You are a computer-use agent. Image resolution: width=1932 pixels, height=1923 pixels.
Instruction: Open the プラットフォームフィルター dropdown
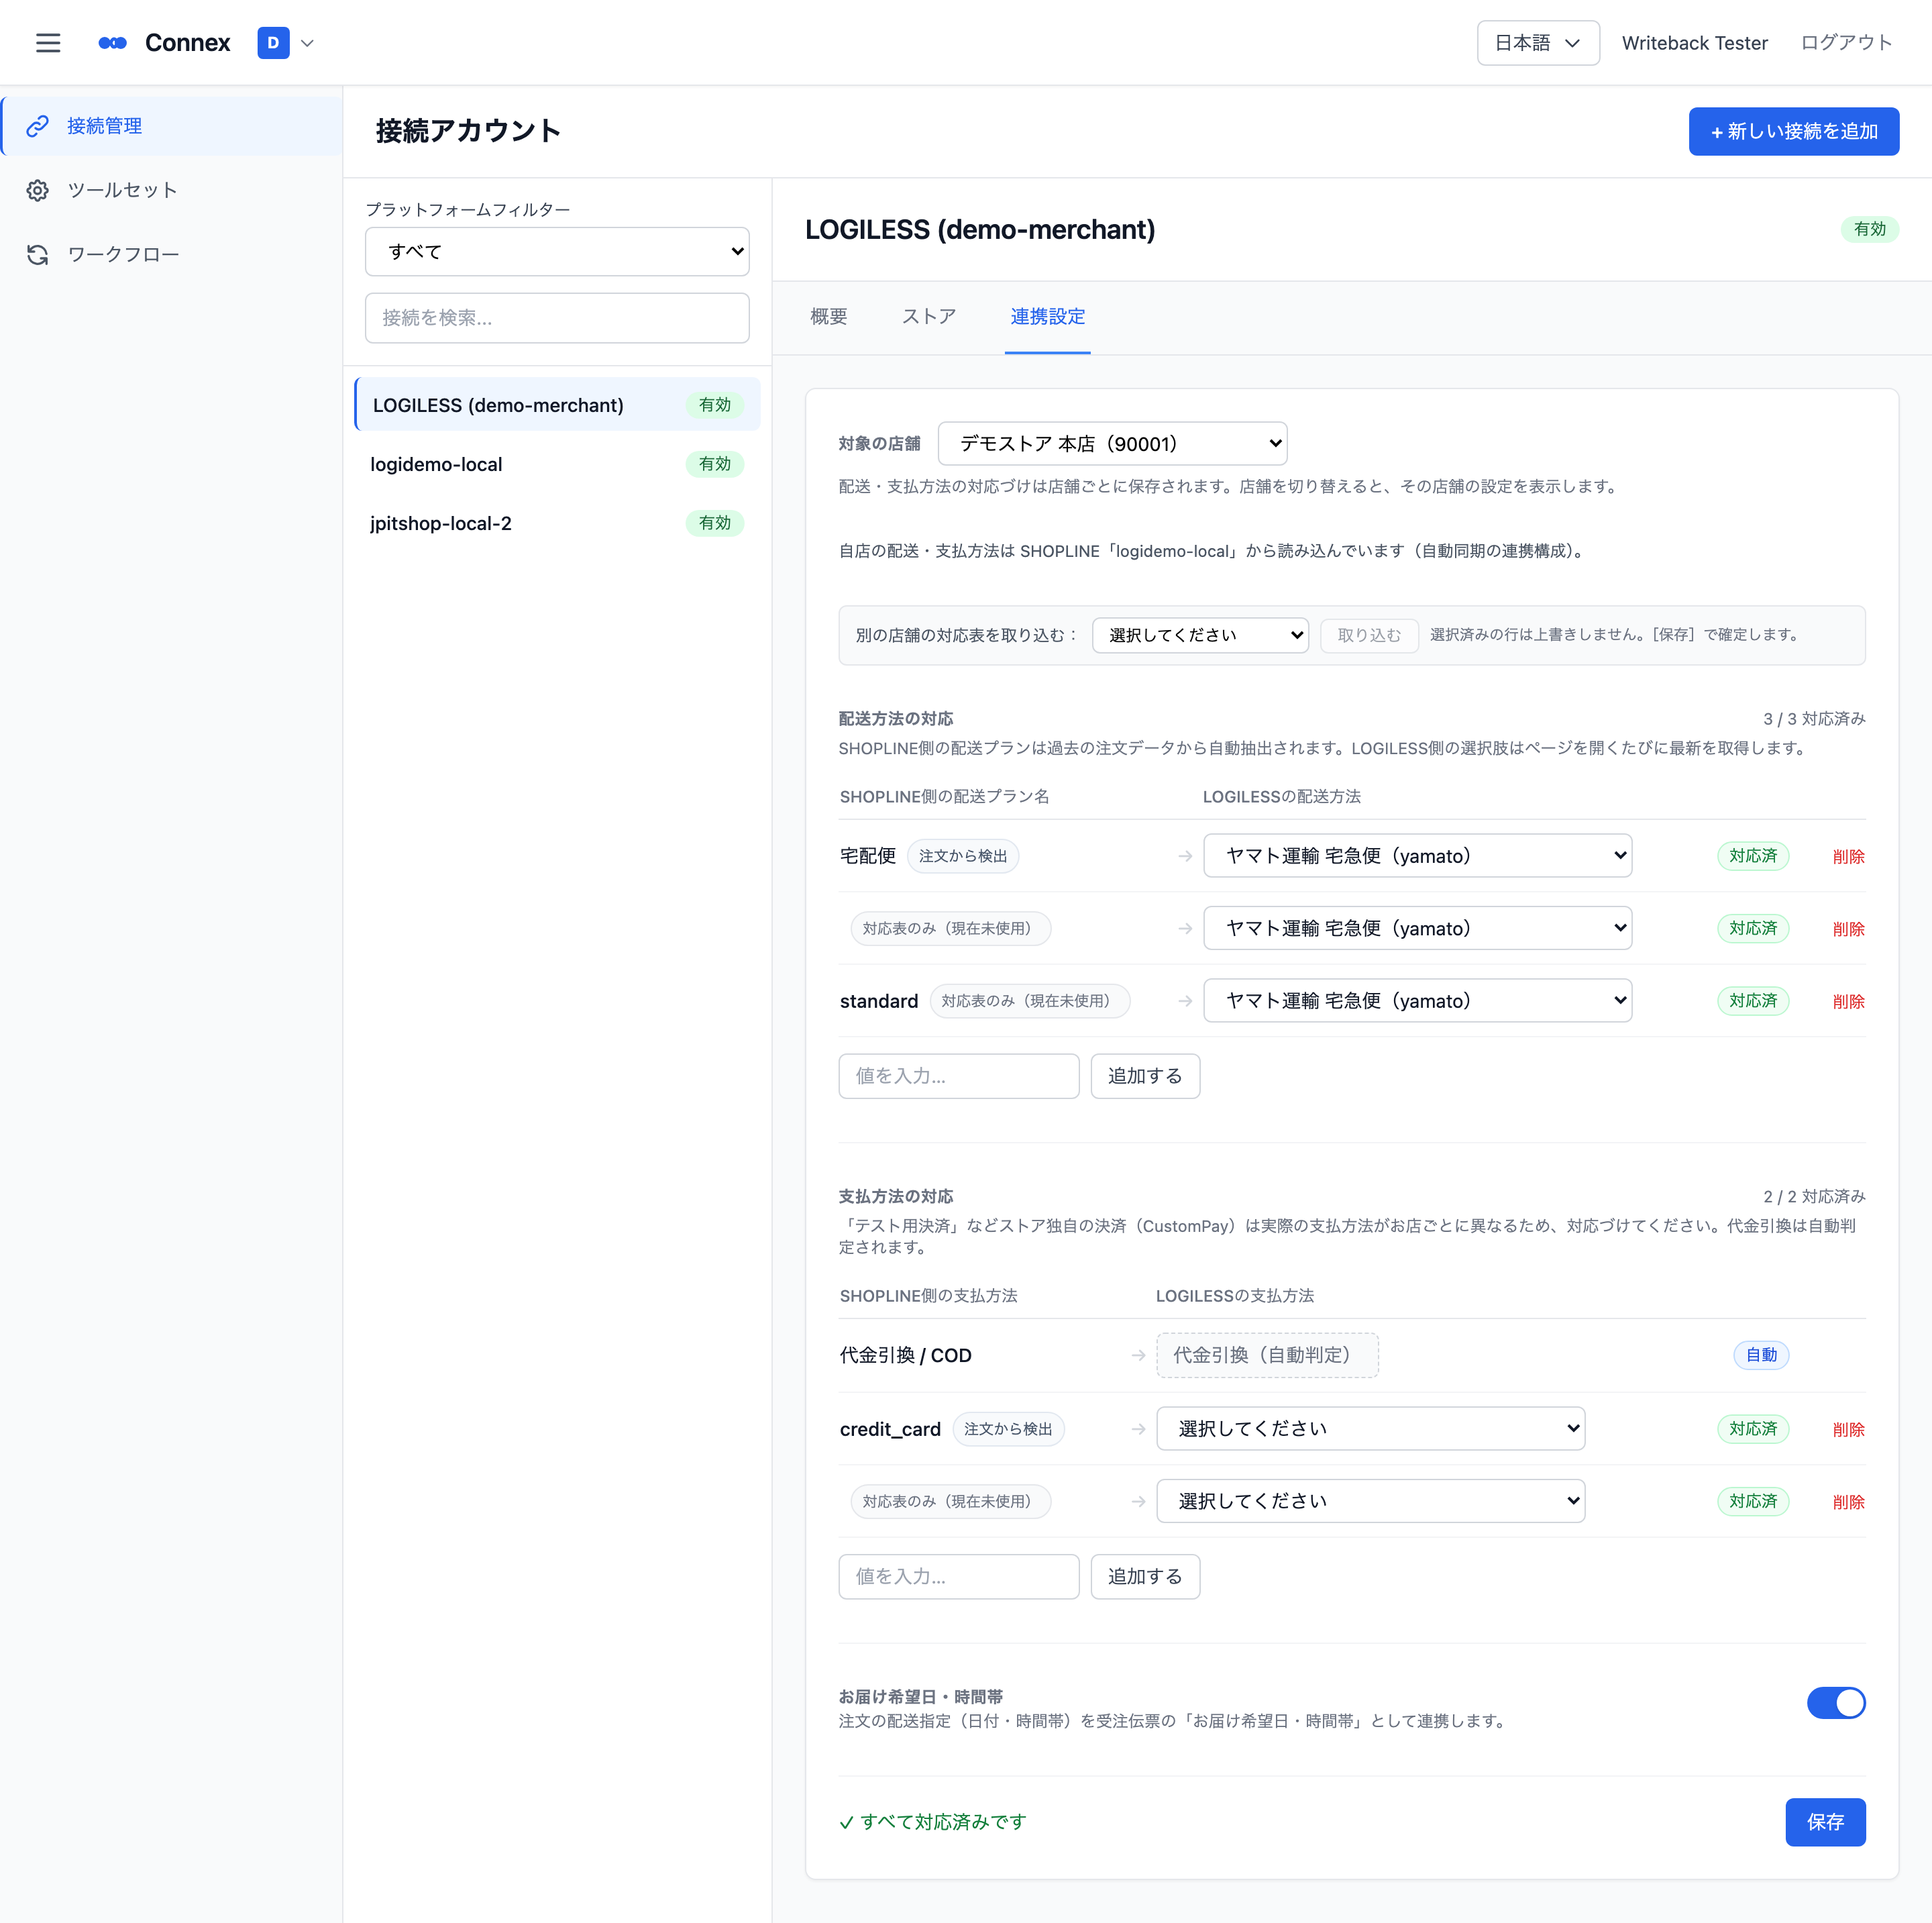tap(557, 251)
